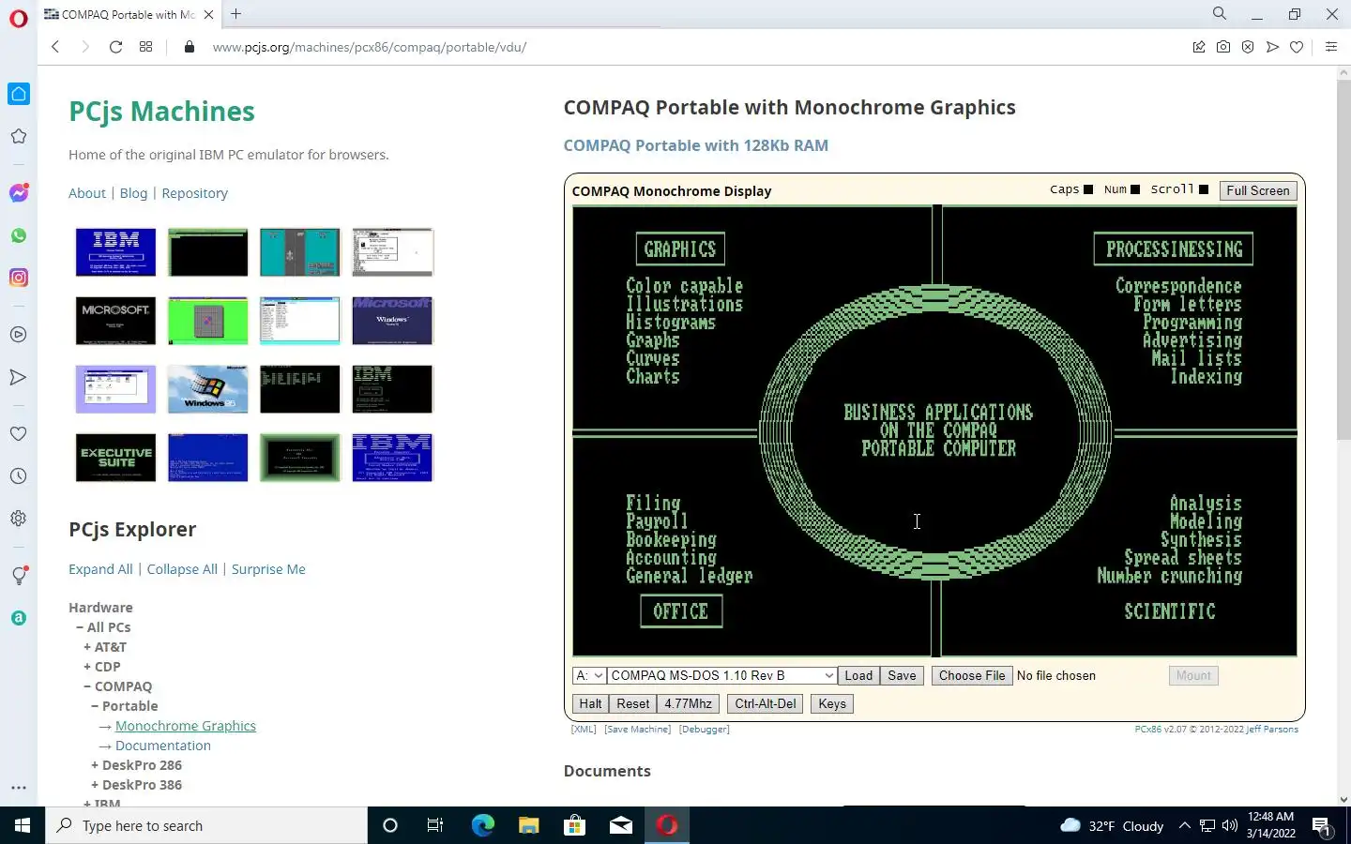Screen dimensions: 1351x844
Task: Open the Opera menu logo
Action: coord(19,18)
